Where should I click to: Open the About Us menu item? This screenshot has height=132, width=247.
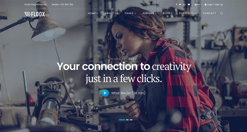pyautogui.click(x=112, y=13)
